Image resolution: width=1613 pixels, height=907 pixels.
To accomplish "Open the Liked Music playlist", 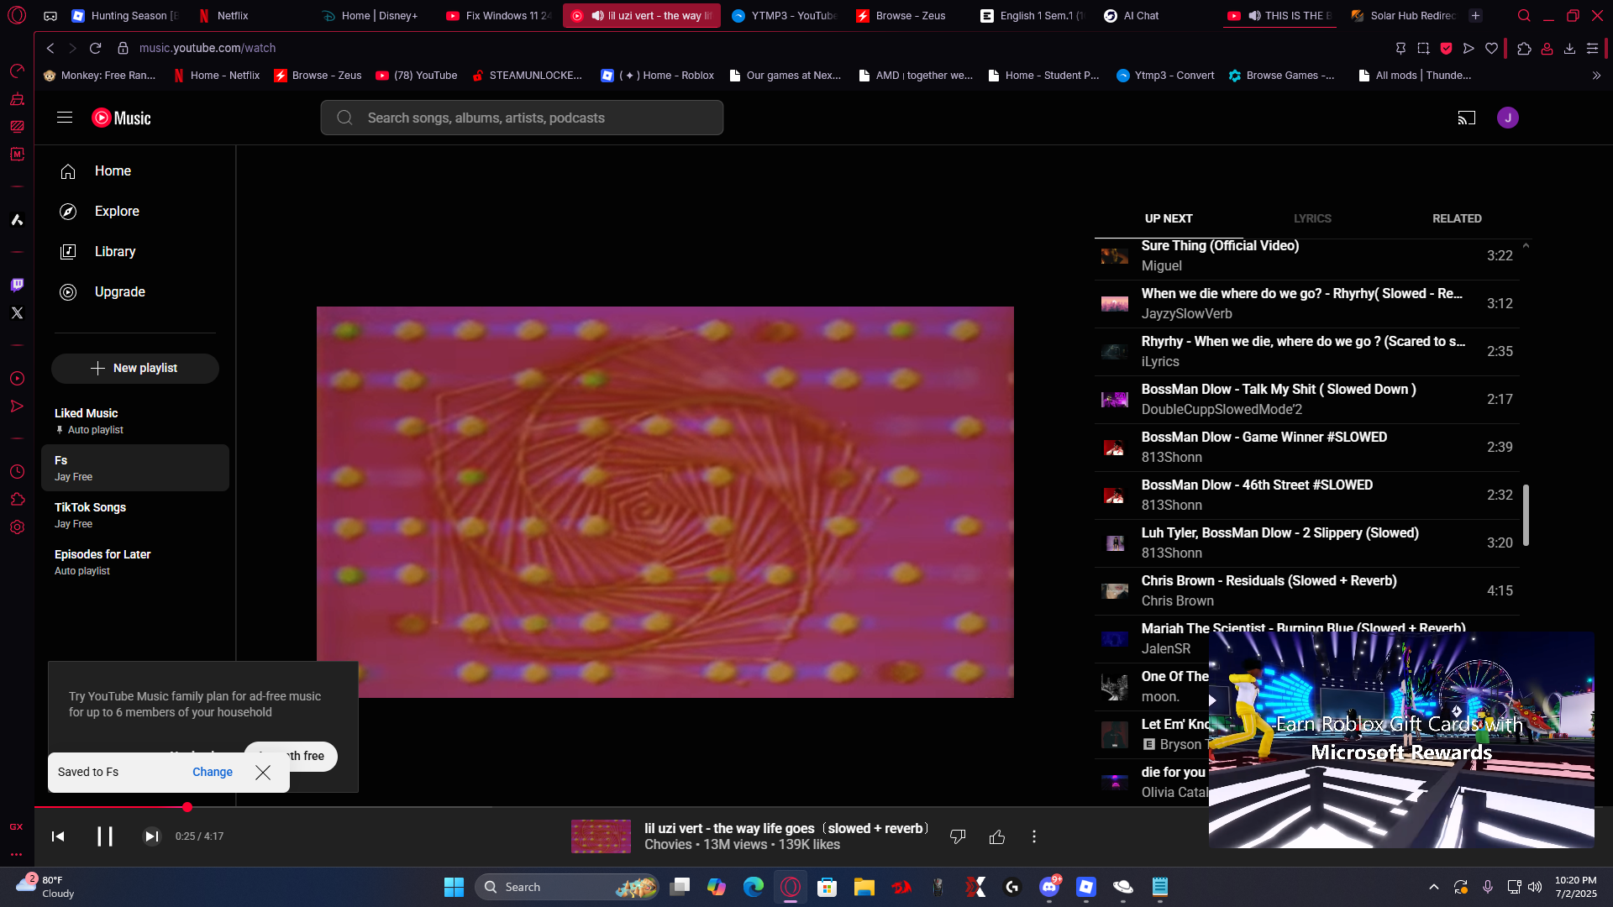I will [135, 421].
